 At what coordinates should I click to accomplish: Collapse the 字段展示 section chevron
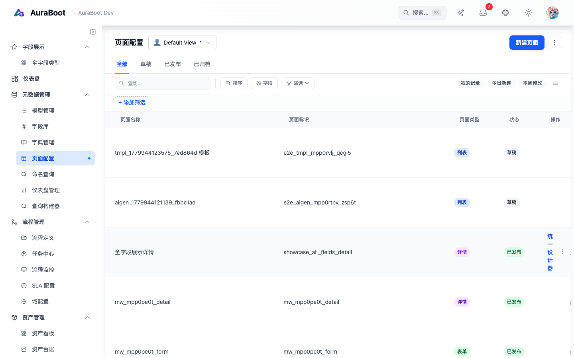[x=87, y=47]
